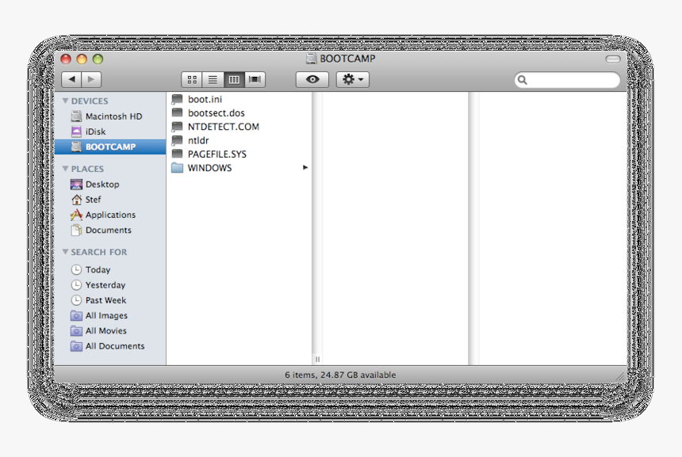682x457 pixels.
Task: Click the window resize grip corner
Action: (621, 376)
